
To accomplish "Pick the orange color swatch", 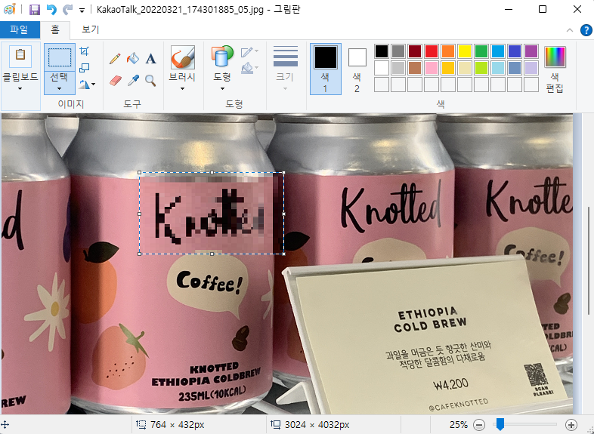I will click(448, 51).
